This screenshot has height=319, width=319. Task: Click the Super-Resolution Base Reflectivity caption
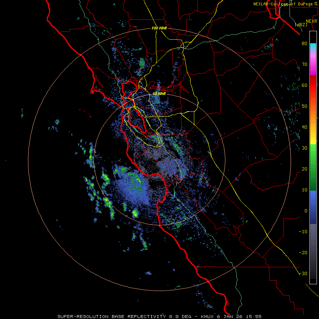coord(159,317)
